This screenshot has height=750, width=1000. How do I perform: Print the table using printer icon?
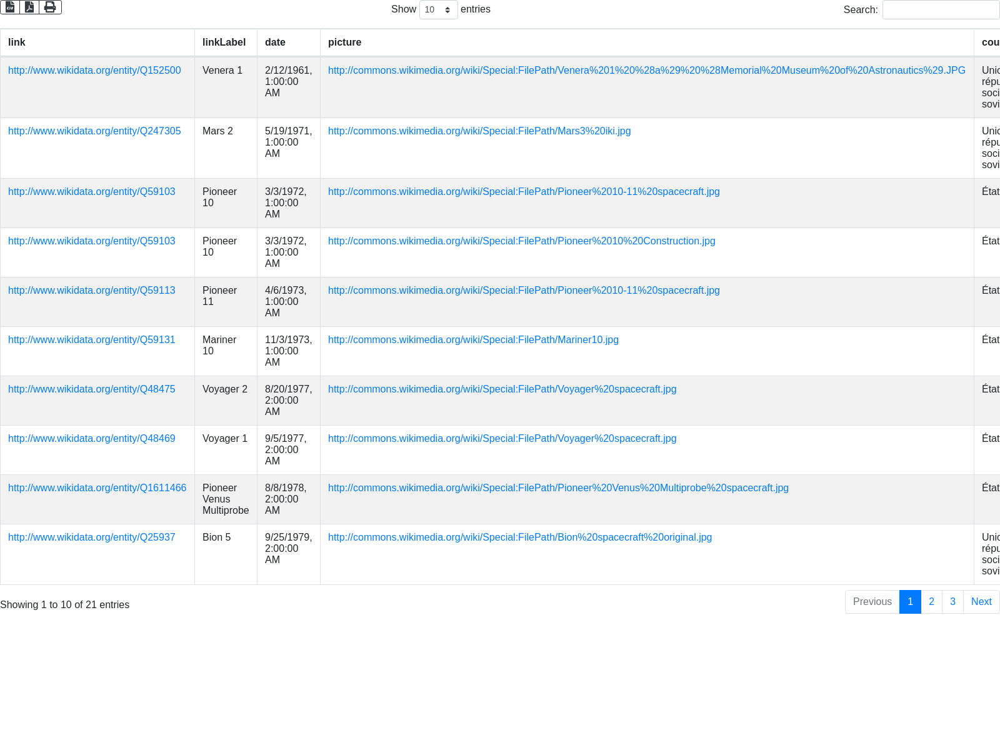pos(50,7)
